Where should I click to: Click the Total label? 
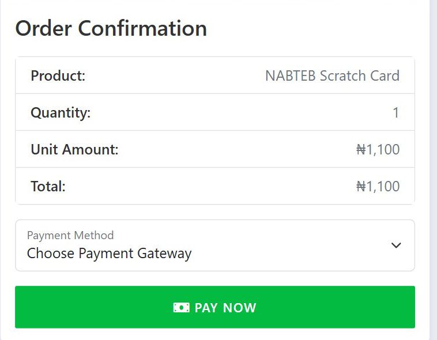tap(48, 186)
